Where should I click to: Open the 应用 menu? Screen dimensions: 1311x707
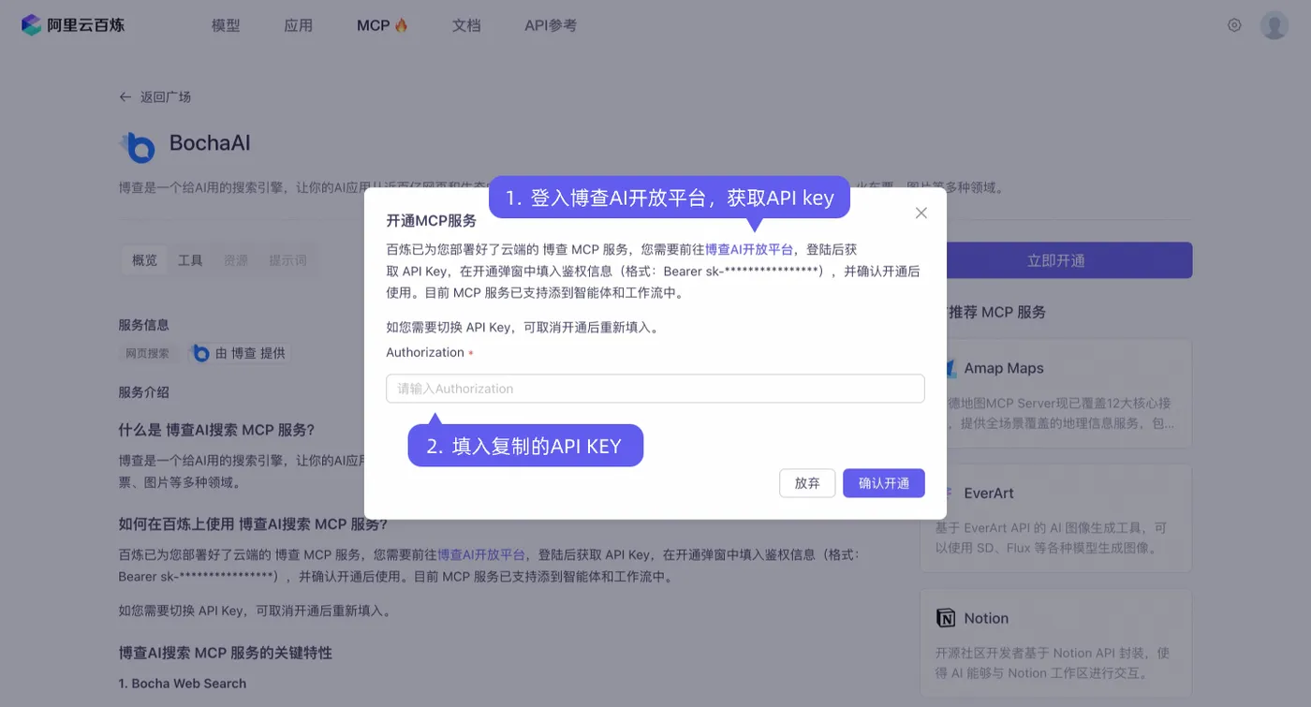click(299, 25)
